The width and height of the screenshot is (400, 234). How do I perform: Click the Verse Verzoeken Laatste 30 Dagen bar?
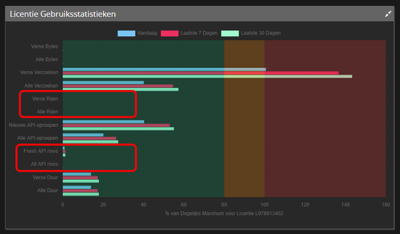click(207, 76)
